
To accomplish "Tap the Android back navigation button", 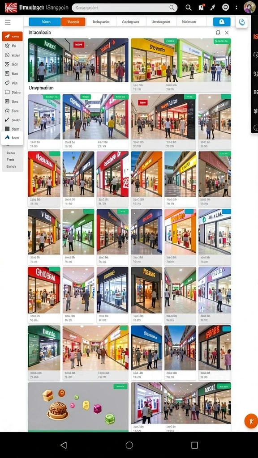I will 64,445.
